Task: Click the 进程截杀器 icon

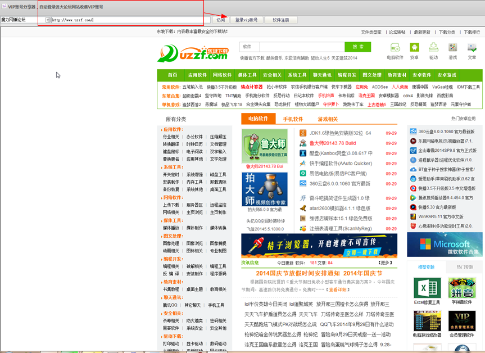Action: coord(413,160)
